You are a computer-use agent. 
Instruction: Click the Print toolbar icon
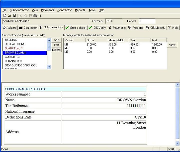click(35, 15)
